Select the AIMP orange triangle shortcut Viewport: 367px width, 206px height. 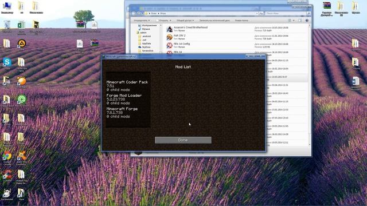point(22,45)
